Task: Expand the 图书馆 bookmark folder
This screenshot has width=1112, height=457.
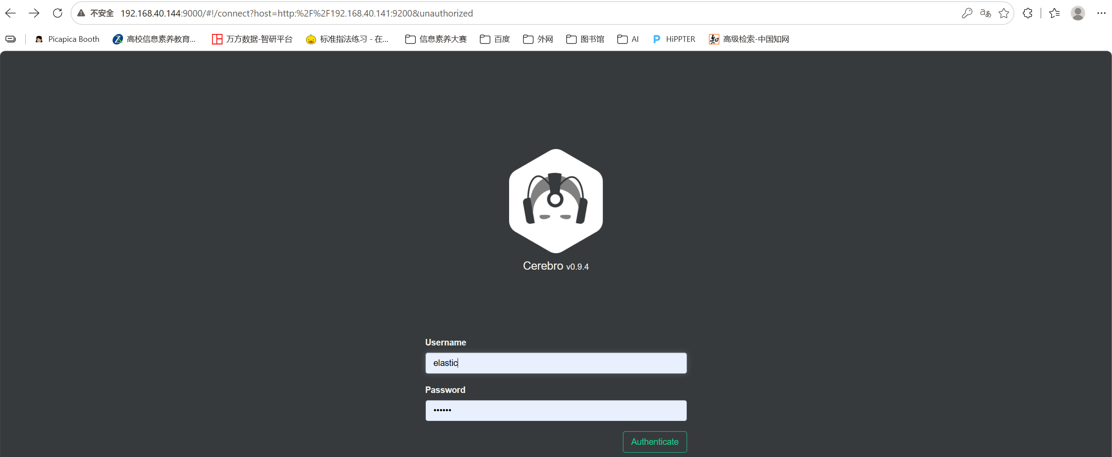Action: pyautogui.click(x=585, y=39)
